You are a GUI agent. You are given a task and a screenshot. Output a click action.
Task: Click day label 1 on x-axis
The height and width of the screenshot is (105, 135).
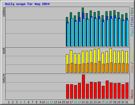pos(9,102)
